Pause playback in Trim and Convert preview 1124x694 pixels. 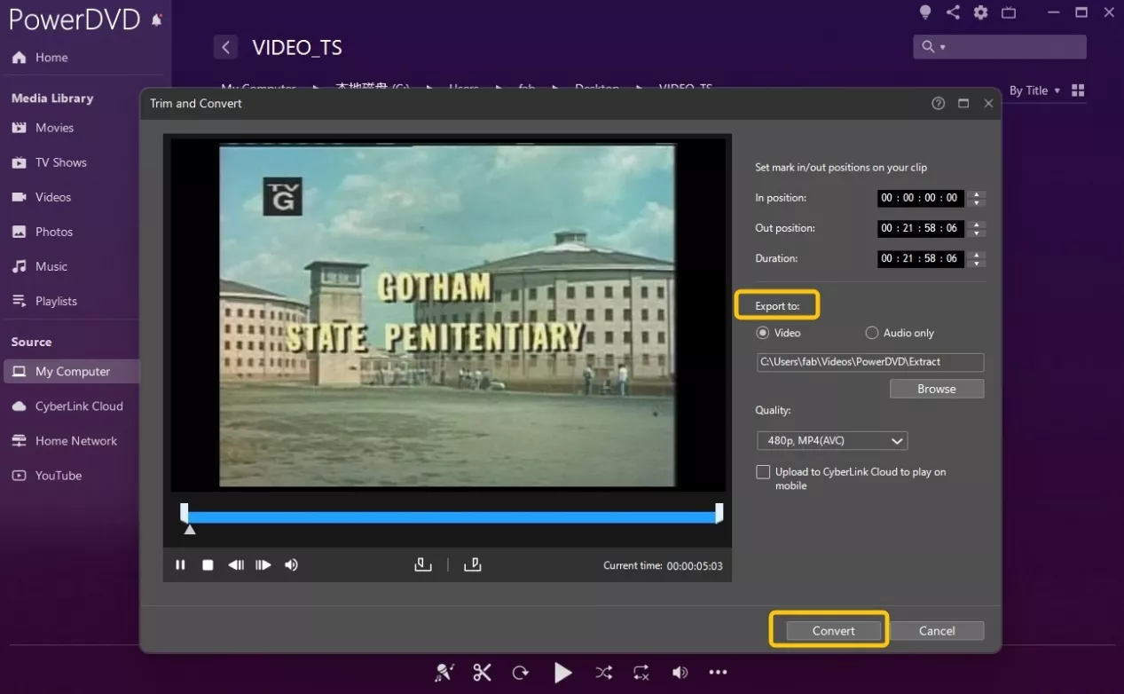pyautogui.click(x=180, y=565)
